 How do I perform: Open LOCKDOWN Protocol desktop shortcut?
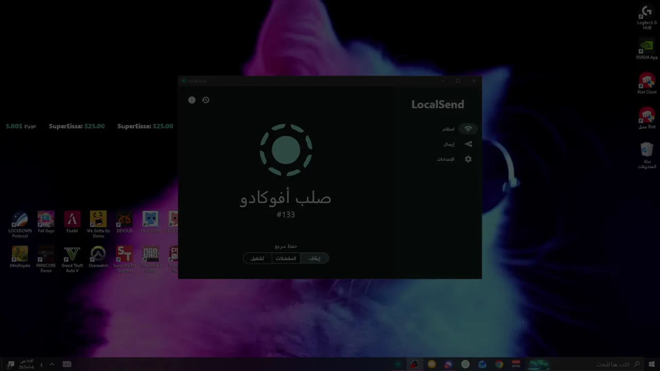[x=20, y=225]
